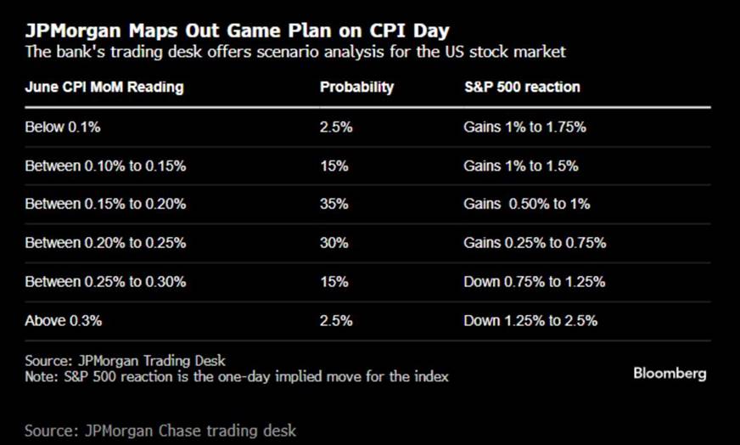The height and width of the screenshot is (445, 740).
Task: Click 'Between 0.10% to 0.15%' cell
Action: [x=105, y=166]
